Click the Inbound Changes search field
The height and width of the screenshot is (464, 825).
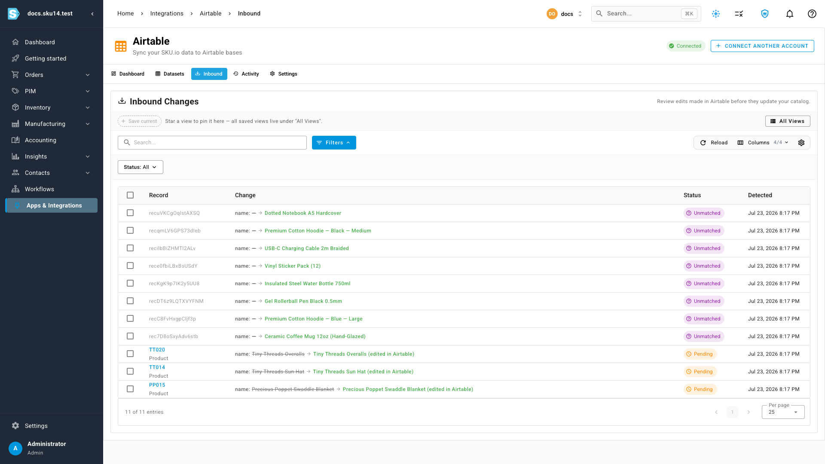212,143
